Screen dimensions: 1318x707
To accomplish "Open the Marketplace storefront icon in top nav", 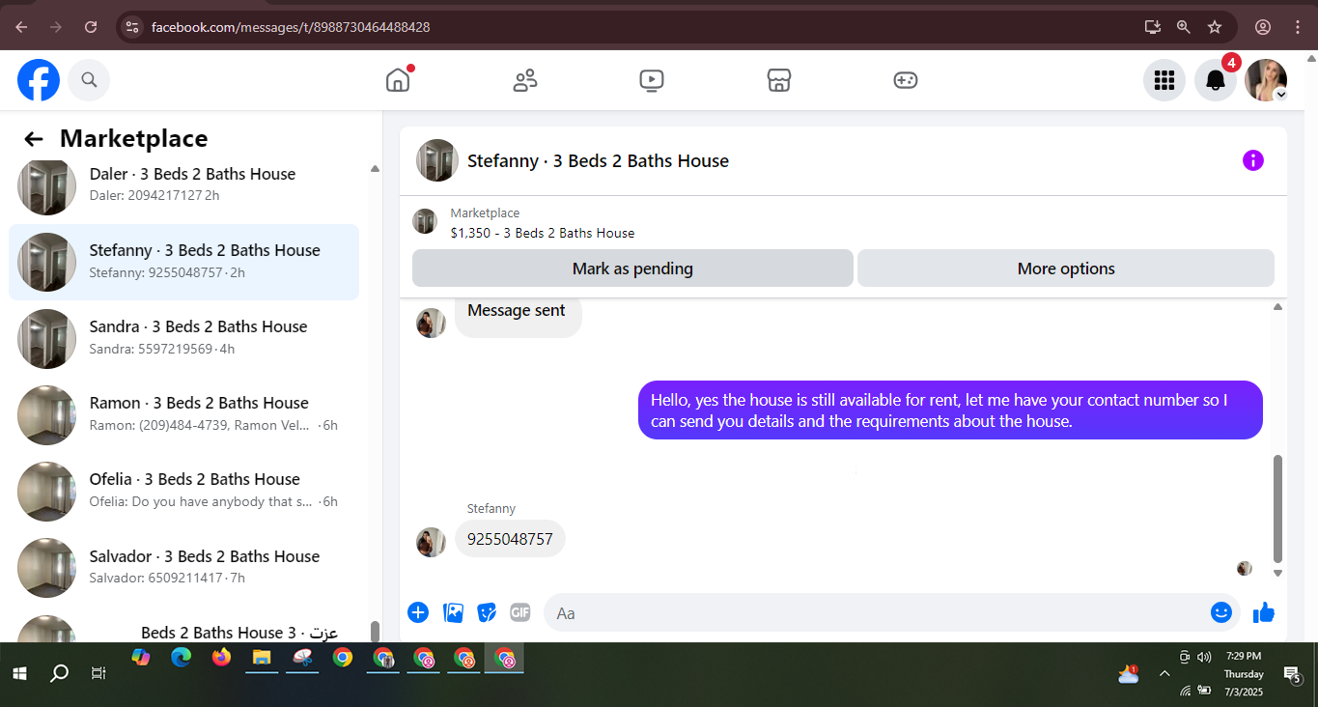I will pos(779,80).
